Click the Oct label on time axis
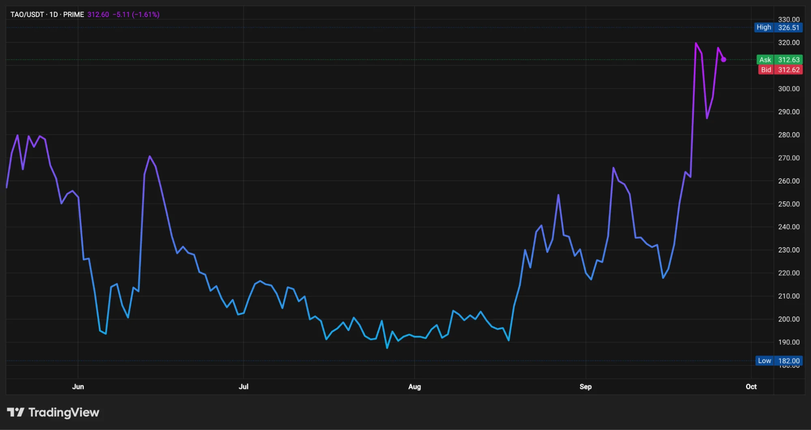The height and width of the screenshot is (430, 811). 751,387
